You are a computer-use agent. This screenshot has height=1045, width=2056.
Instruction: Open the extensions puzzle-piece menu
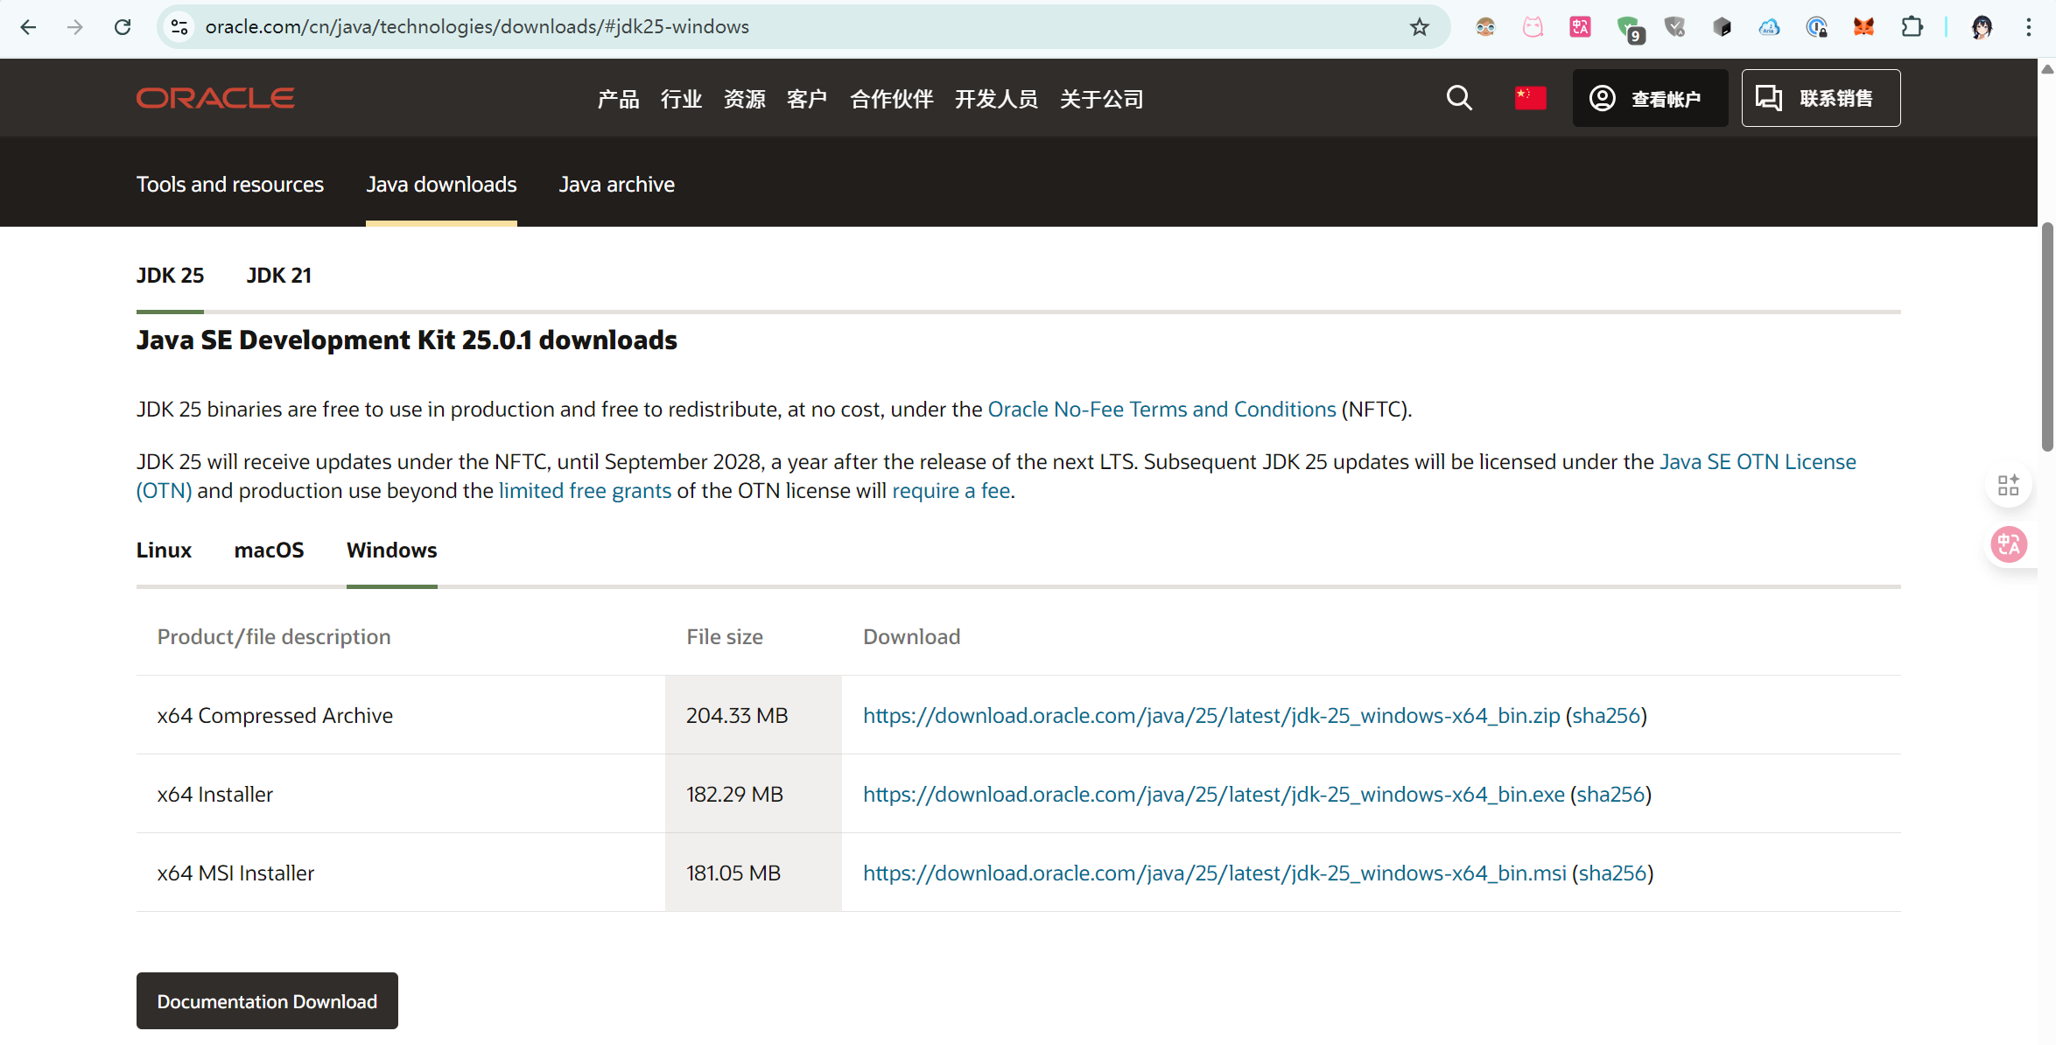(x=1912, y=27)
